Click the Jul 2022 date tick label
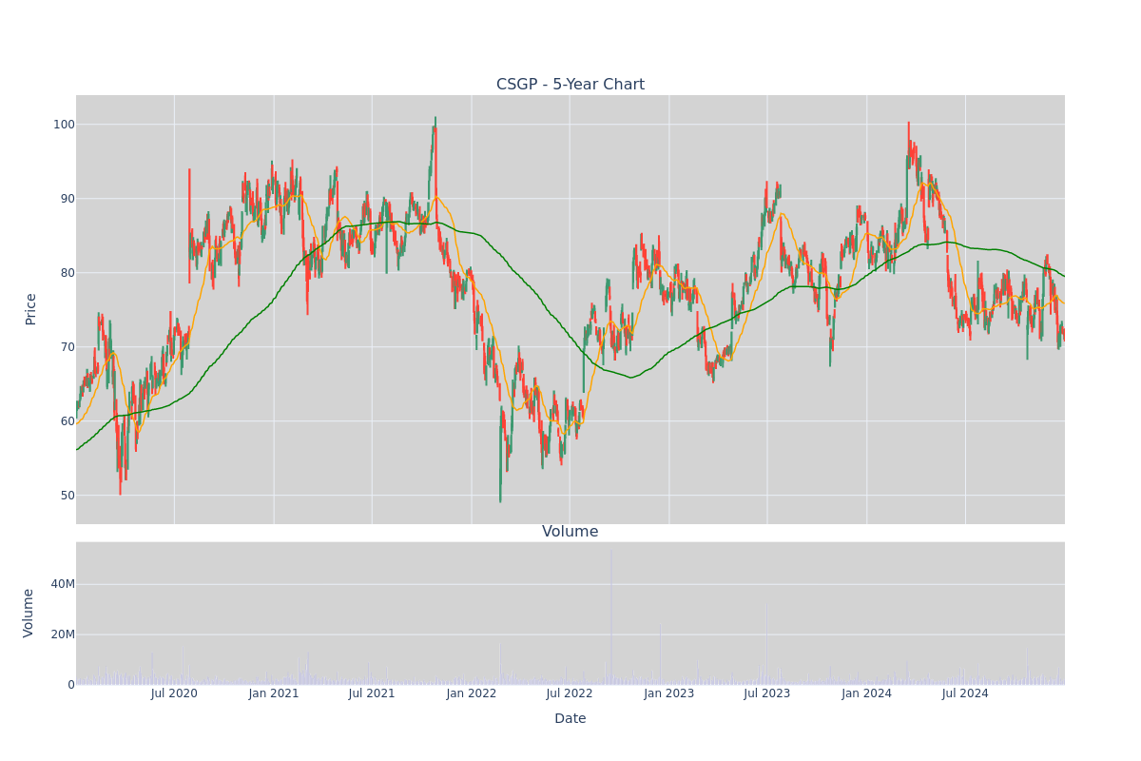1141x761 pixels. point(570,693)
